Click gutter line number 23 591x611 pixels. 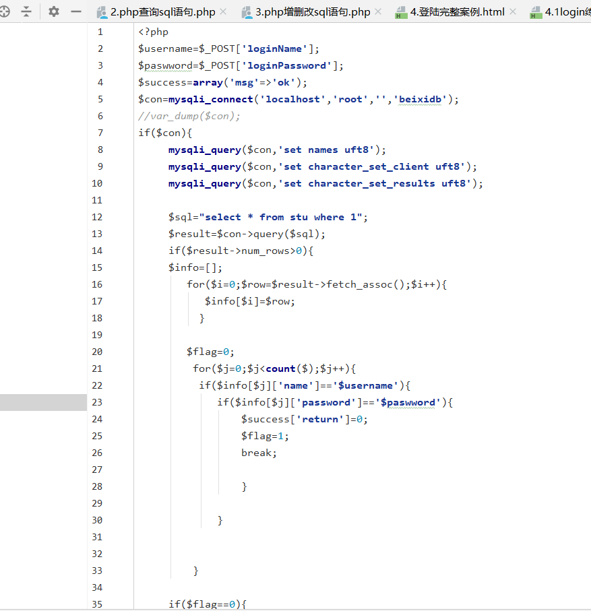coord(97,402)
